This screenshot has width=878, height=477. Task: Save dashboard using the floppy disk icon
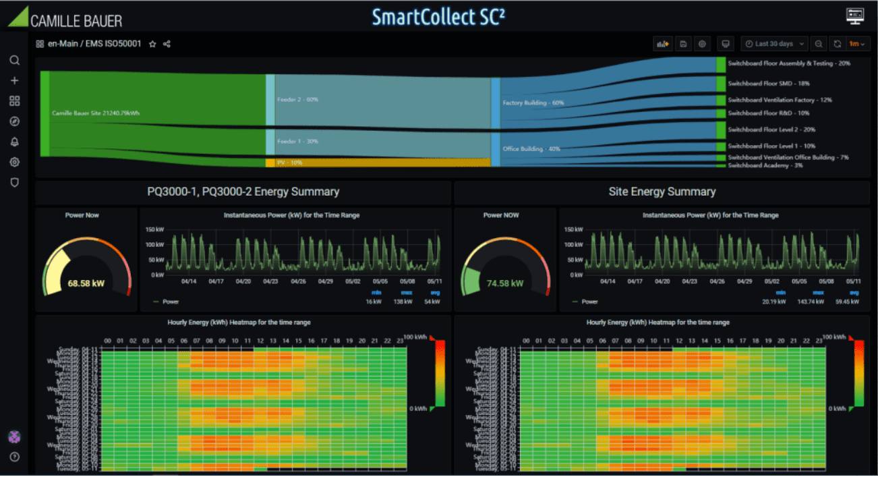coord(683,44)
